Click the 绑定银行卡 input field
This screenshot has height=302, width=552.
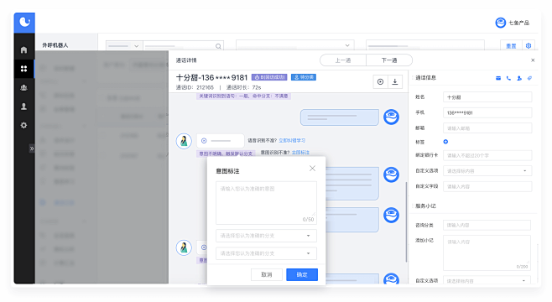487,155
